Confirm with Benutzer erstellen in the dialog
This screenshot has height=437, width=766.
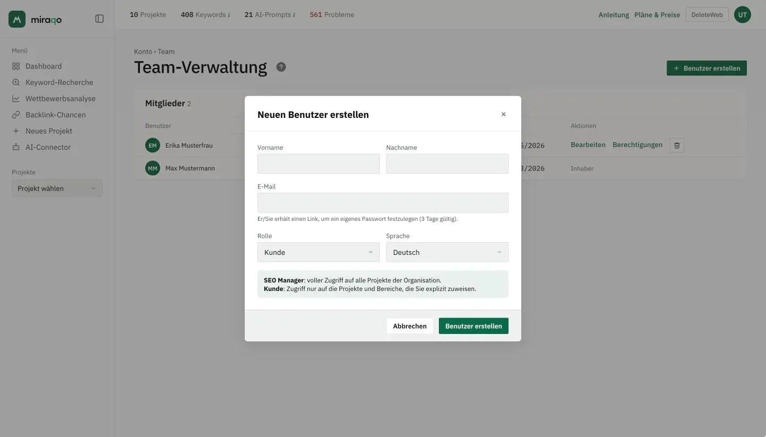point(473,326)
